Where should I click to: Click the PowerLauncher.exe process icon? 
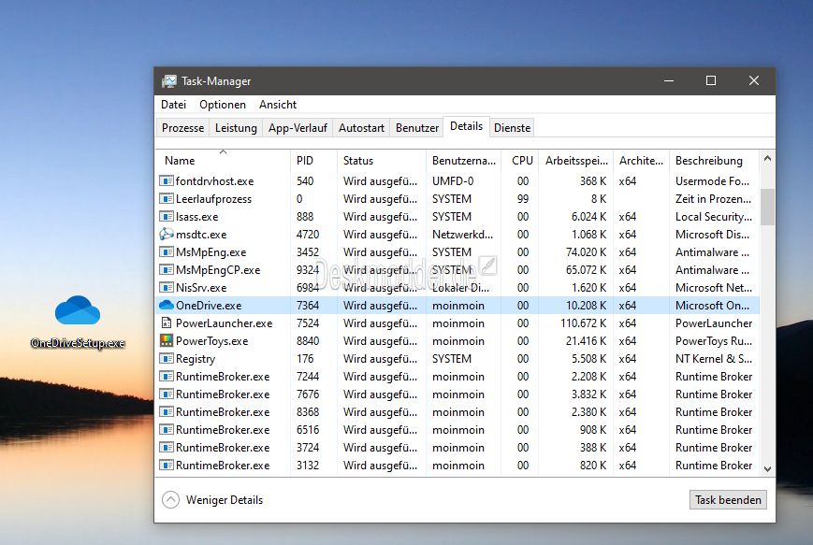coord(166,323)
